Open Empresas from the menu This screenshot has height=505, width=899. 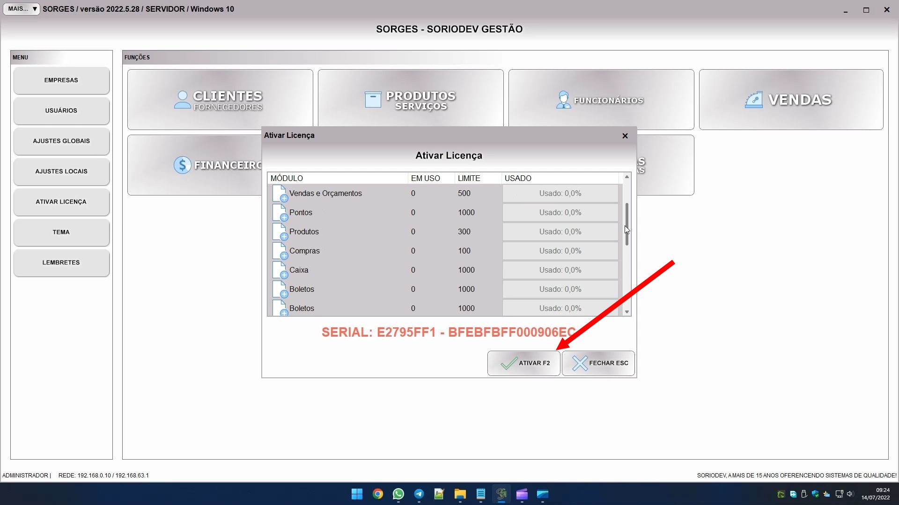tap(61, 80)
